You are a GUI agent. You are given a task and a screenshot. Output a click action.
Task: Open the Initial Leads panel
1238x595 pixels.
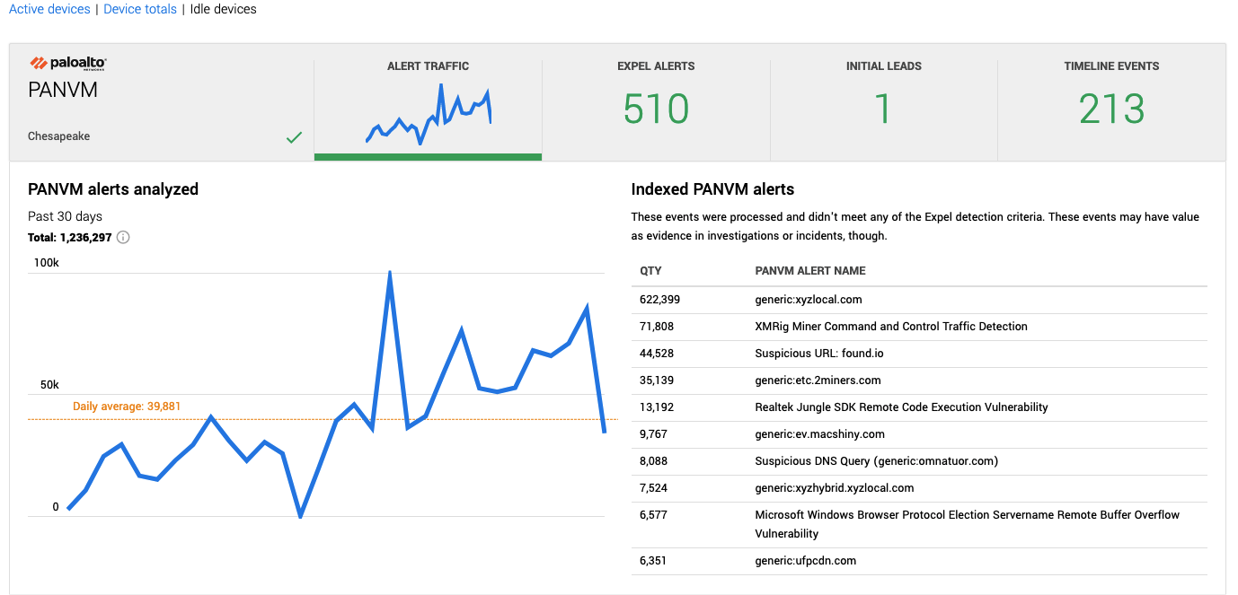pyautogui.click(x=884, y=101)
